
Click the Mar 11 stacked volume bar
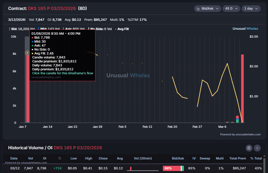click(x=237, y=119)
